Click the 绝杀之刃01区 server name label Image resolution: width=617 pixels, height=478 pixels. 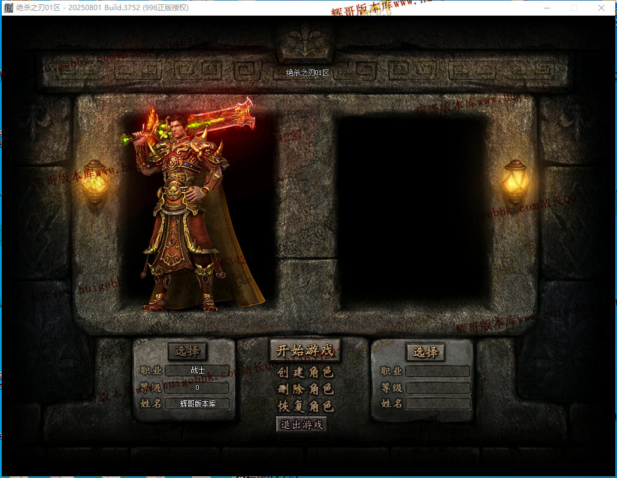pyautogui.click(x=307, y=73)
